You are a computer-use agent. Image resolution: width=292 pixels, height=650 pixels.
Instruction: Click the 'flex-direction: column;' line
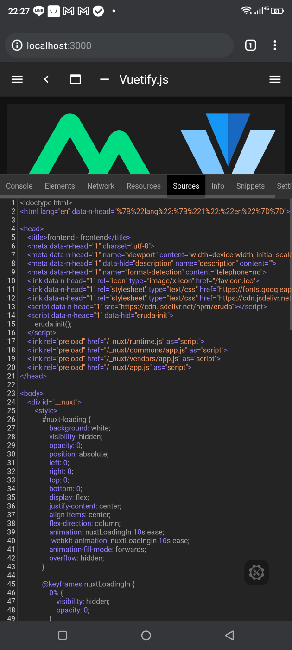84,523
